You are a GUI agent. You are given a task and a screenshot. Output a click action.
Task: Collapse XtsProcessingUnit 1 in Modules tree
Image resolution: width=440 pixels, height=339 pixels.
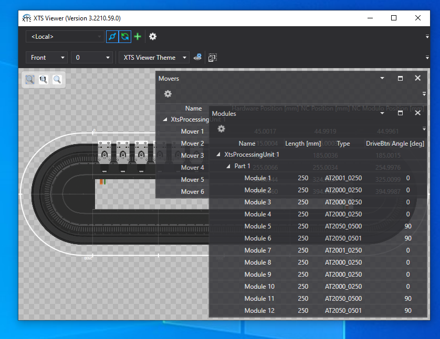point(218,155)
